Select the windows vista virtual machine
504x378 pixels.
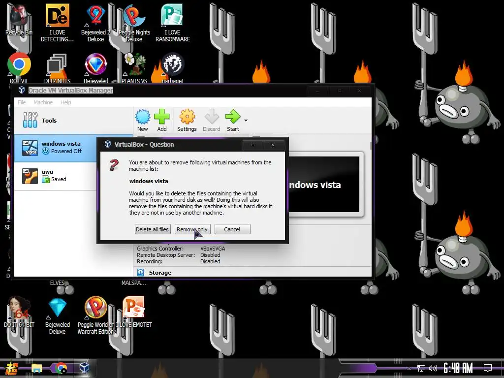coord(56,148)
